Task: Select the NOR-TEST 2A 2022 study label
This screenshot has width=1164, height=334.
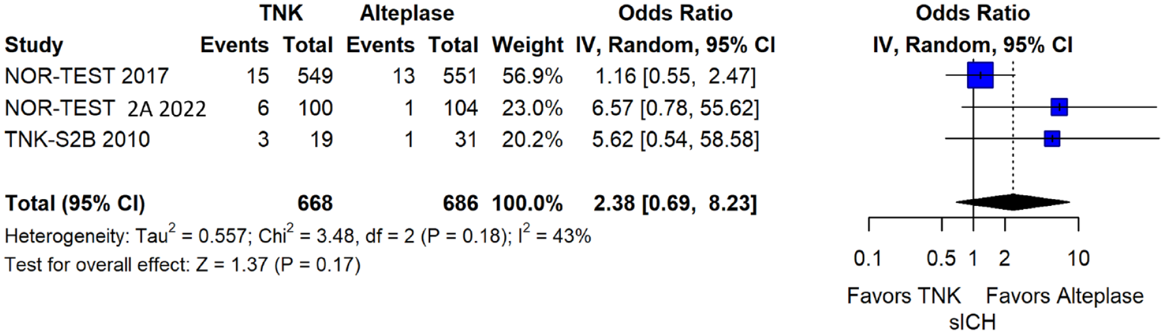Action: tap(105, 109)
